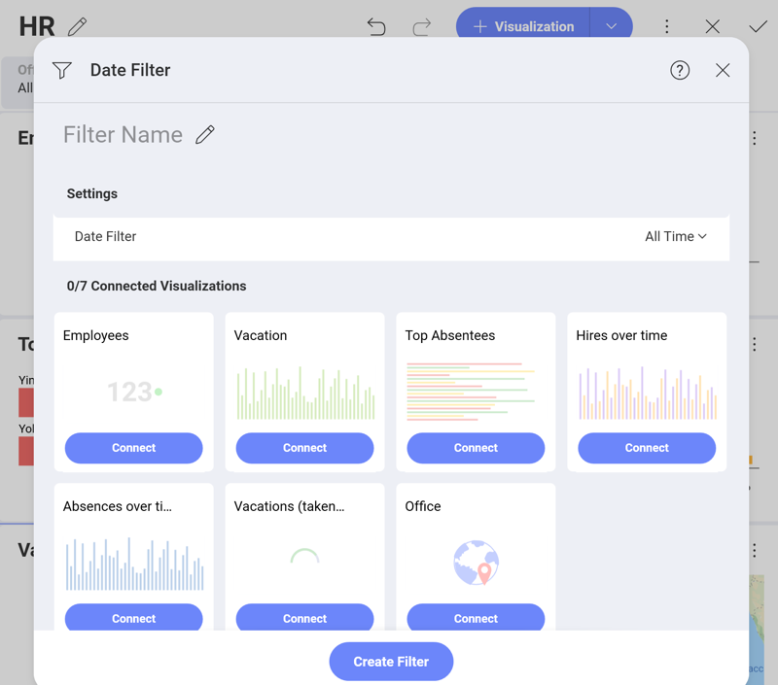Screen dimensions: 778x685
Task: Open the help icon in the Date Filter dialog
Action: coord(680,70)
